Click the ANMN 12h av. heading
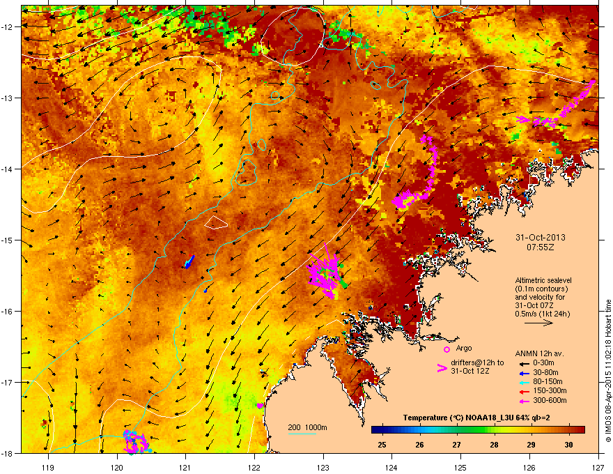The image size is (613, 474). 539,353
